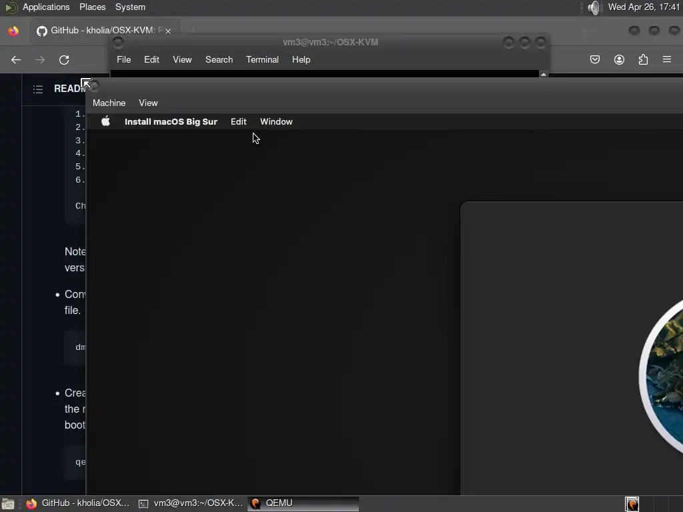Open Firefox account icon
The height and width of the screenshot is (512, 683).
click(619, 59)
